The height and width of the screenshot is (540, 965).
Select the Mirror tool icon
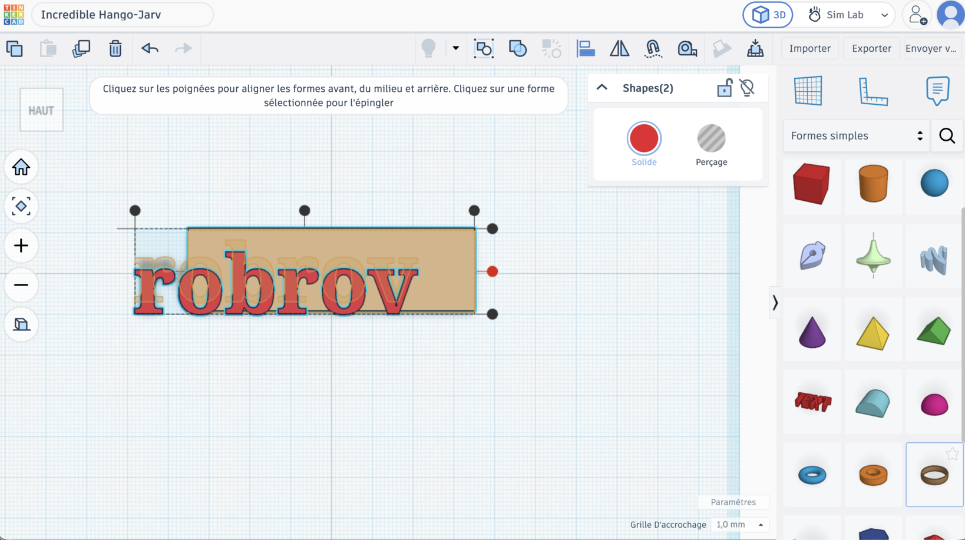point(619,48)
